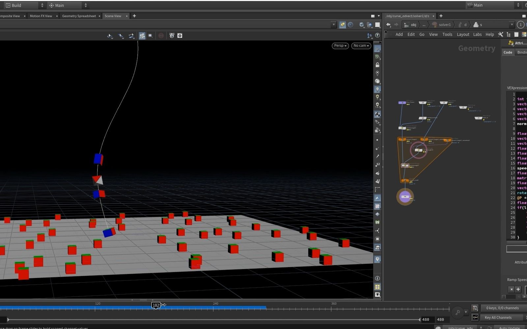527x329 pixels.
Task: Click the obj path segment
Action: pyautogui.click(x=411, y=25)
